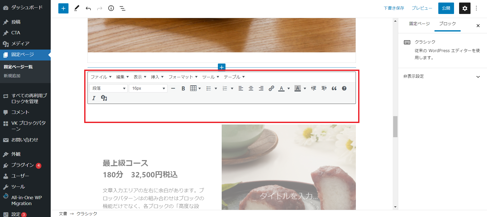Viewport: 487px width, 217px height.
Task: Click the italic formatting icon
Action: (x=94, y=98)
